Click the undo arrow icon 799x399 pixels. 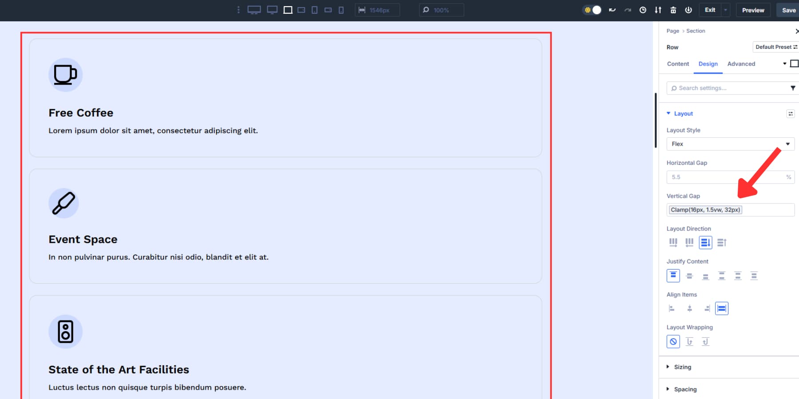point(612,10)
